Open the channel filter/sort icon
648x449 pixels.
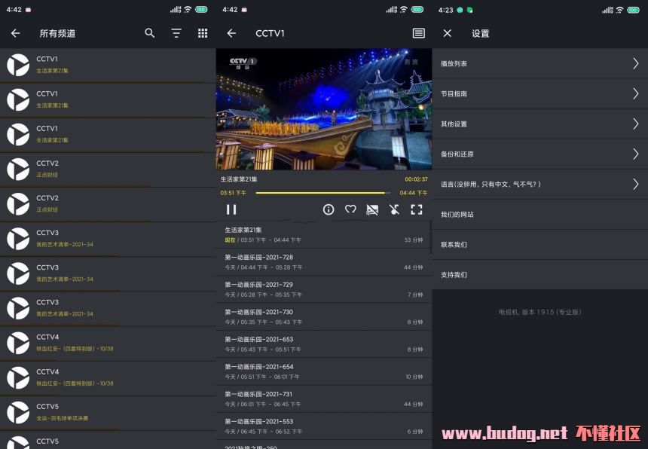coord(176,33)
